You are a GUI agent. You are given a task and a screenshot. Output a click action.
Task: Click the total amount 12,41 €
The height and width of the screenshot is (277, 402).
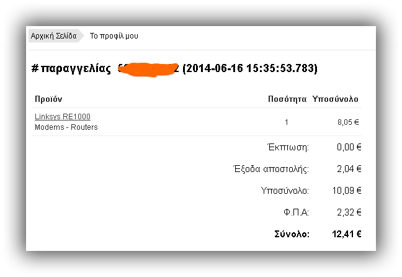pos(347,234)
